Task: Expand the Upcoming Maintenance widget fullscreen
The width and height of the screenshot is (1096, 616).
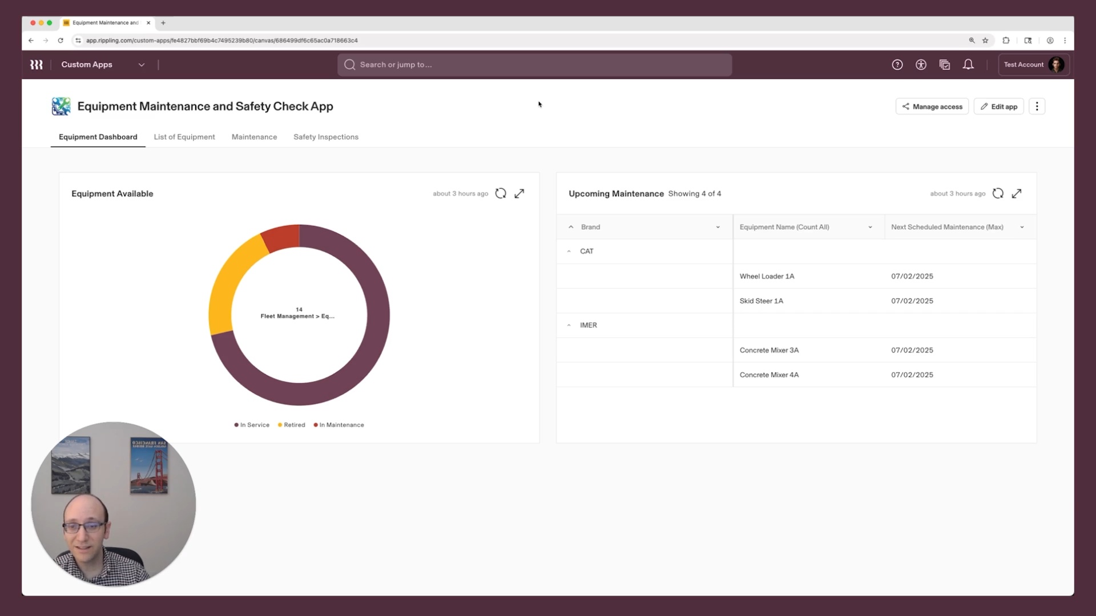Action: [1017, 193]
